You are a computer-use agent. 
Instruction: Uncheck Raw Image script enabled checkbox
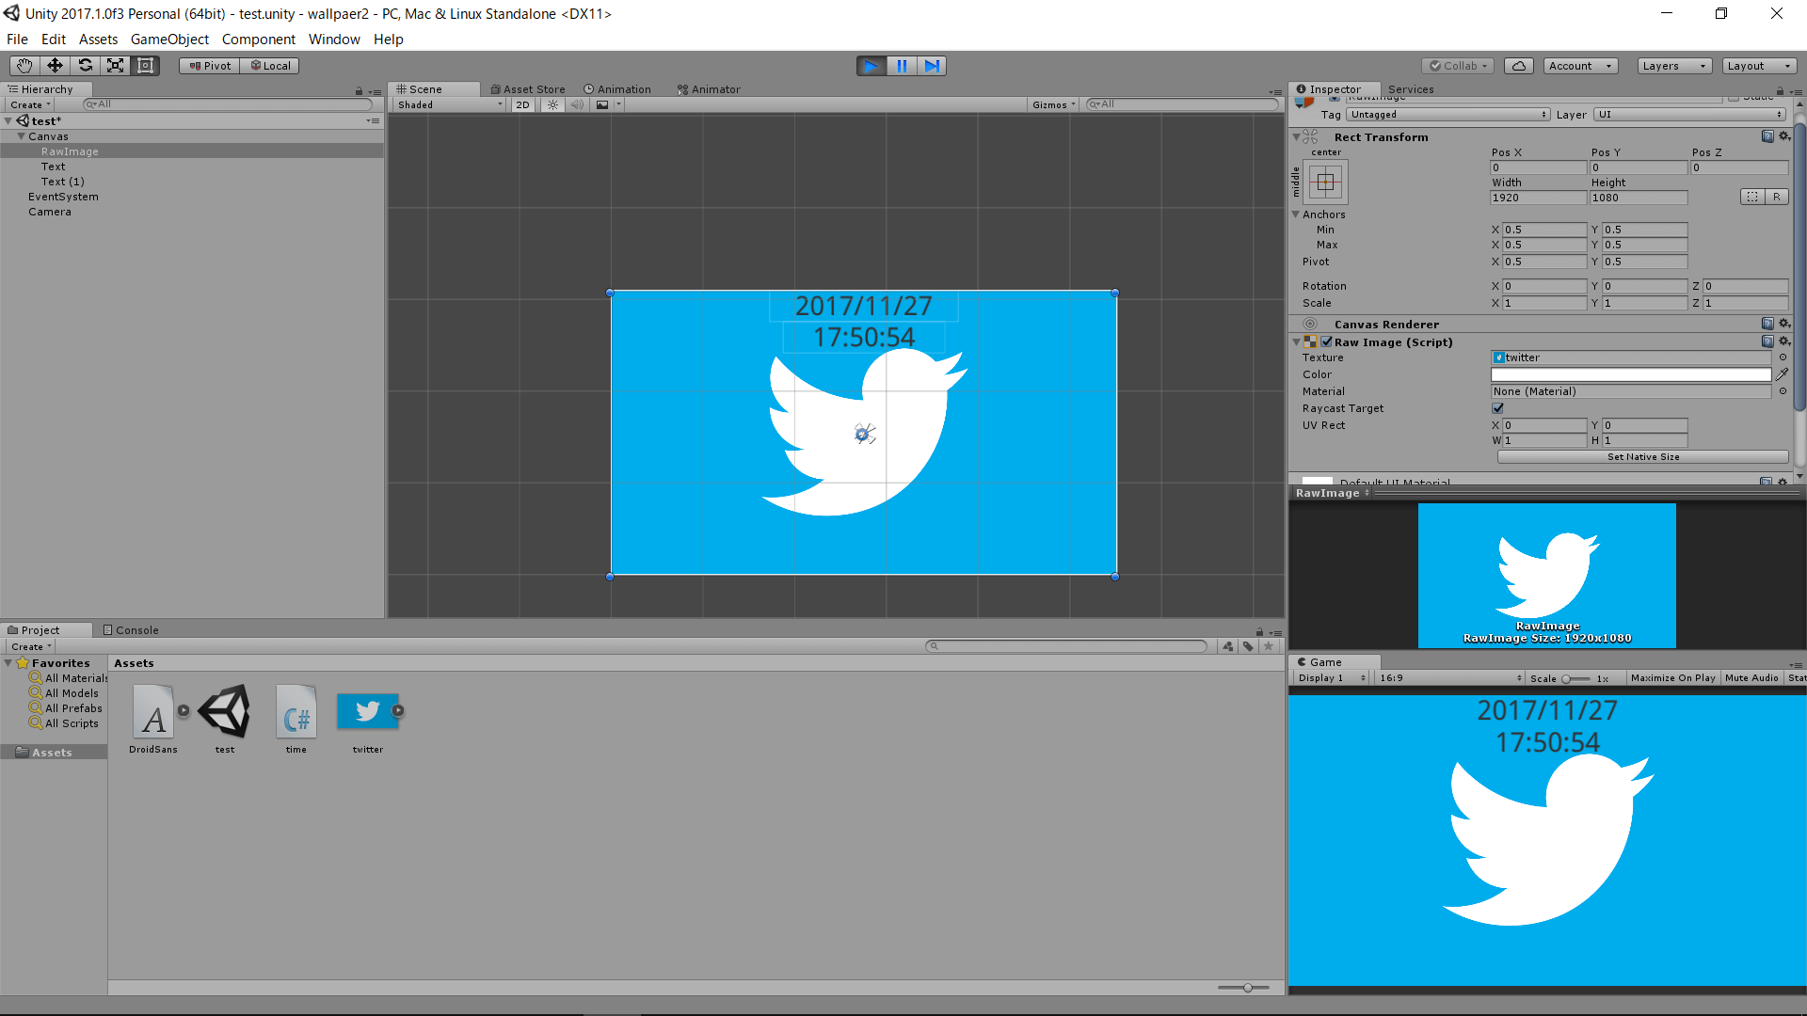[1326, 341]
